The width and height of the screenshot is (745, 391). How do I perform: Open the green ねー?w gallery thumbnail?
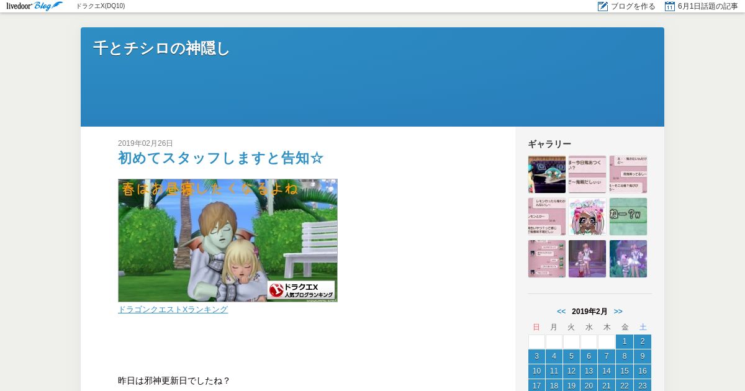[x=628, y=217]
